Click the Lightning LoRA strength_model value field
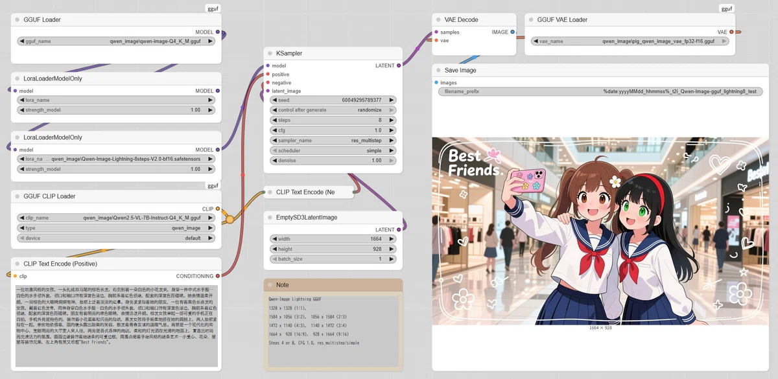Viewport: 778px width, 379px height. point(116,169)
